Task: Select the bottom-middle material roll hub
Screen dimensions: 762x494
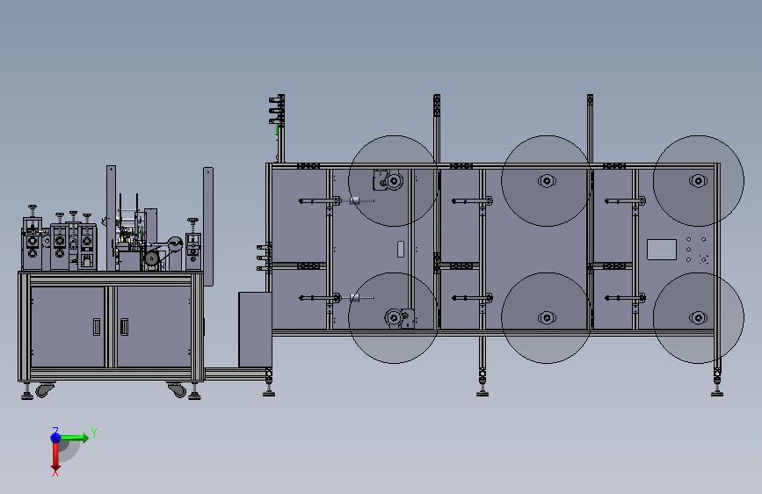Action: click(x=547, y=318)
